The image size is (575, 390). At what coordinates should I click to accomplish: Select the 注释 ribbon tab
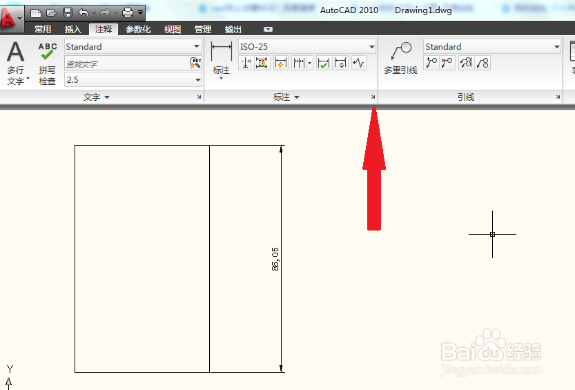pos(104,29)
